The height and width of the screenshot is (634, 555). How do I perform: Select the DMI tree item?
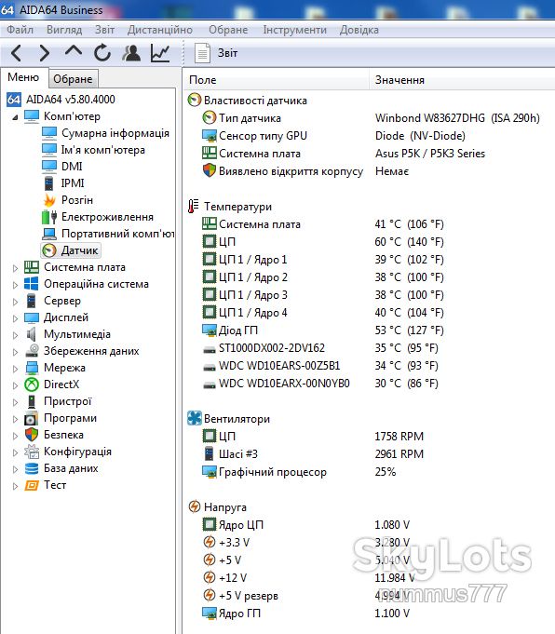point(72,167)
